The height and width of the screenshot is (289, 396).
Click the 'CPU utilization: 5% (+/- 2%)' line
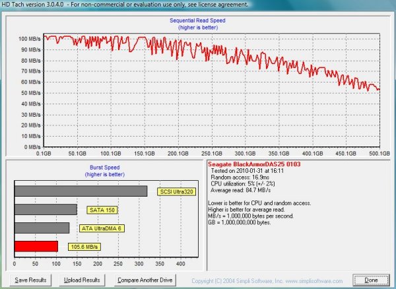(x=243, y=183)
